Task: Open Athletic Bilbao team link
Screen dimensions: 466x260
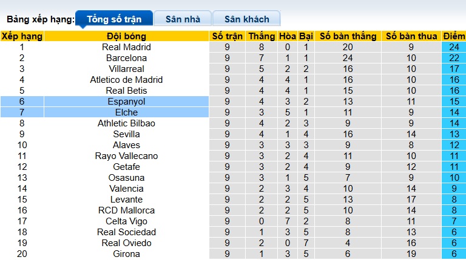Action: (x=126, y=123)
